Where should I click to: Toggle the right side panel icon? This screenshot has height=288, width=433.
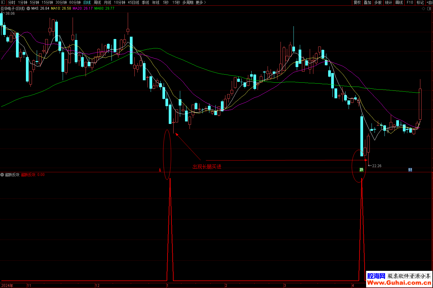(429, 9)
